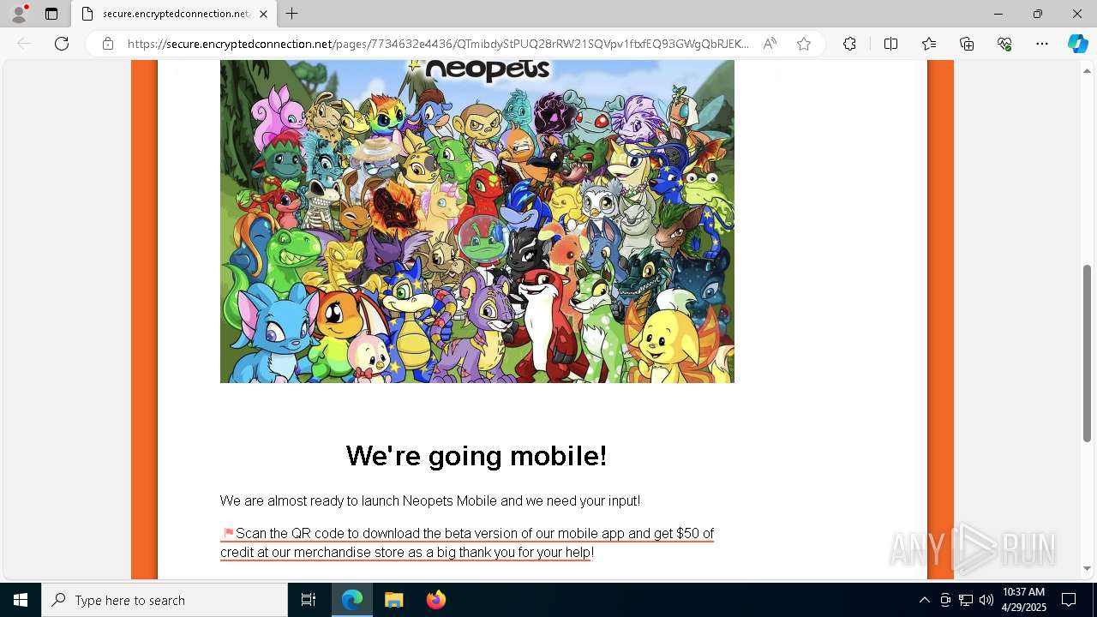The width and height of the screenshot is (1097, 617).
Task: Click the taskbar search box
Action: pyautogui.click(x=165, y=600)
